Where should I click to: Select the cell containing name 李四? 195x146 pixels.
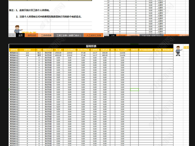coord(39,55)
